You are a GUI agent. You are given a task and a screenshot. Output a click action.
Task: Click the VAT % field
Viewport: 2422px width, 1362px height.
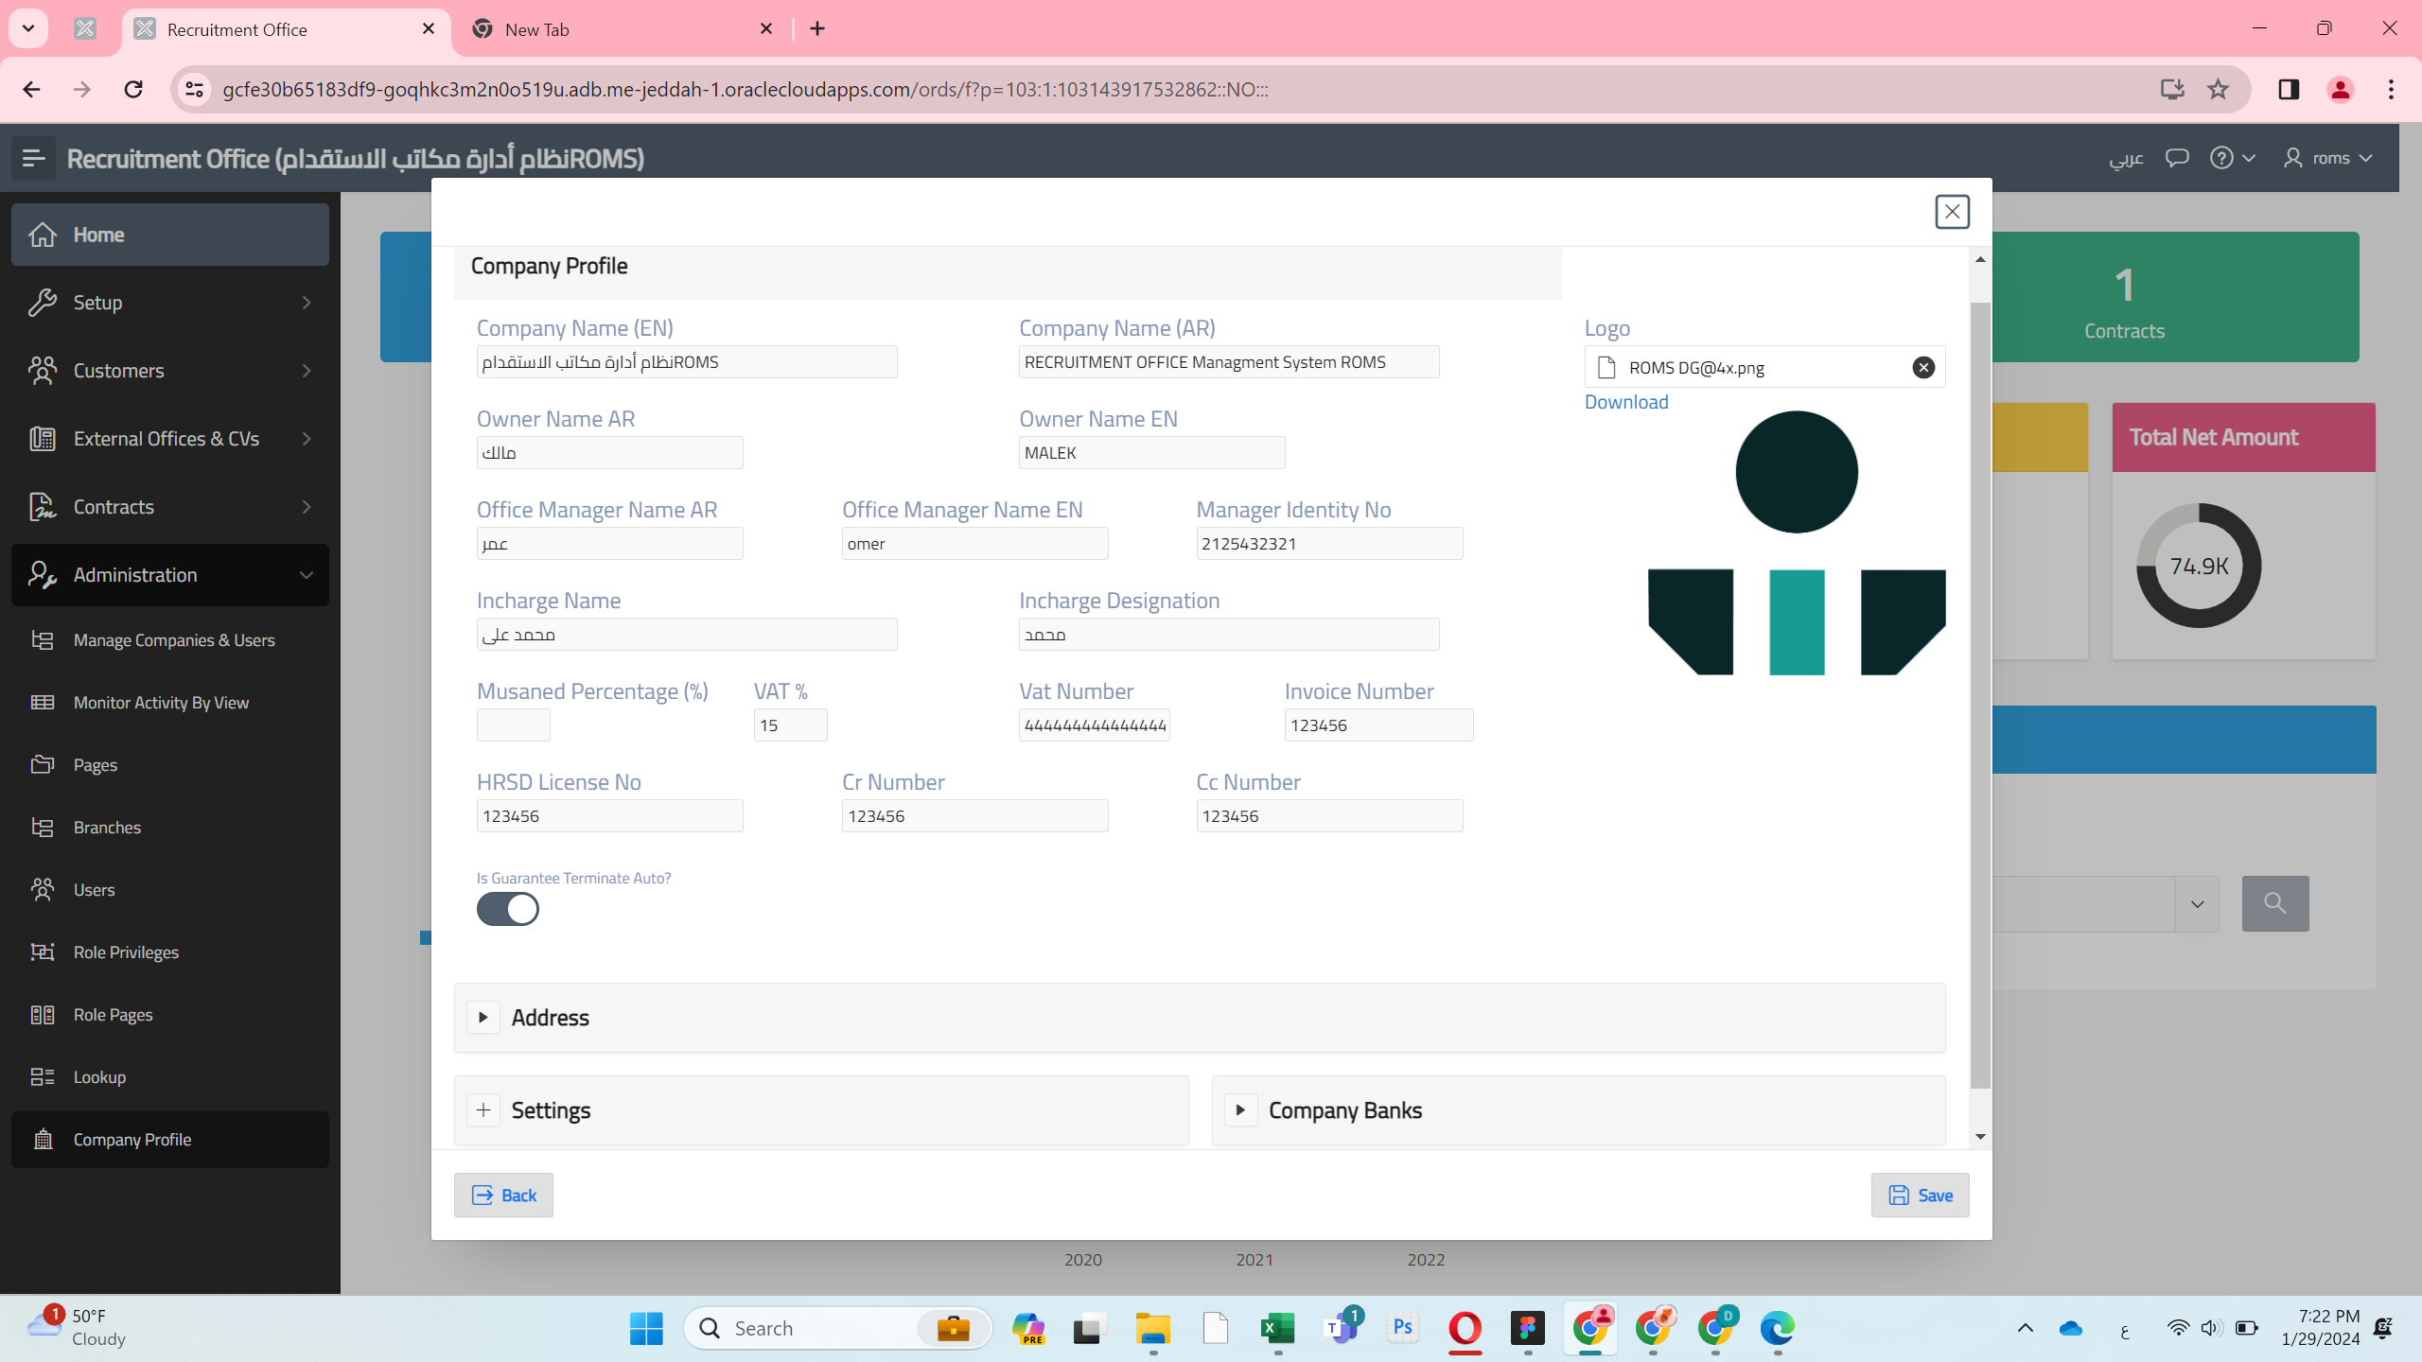(x=790, y=725)
